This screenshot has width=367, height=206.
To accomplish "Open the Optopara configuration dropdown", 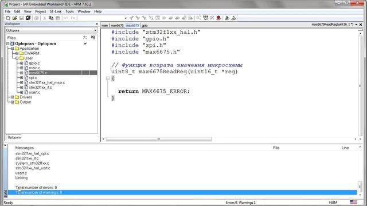I will click(95, 30).
